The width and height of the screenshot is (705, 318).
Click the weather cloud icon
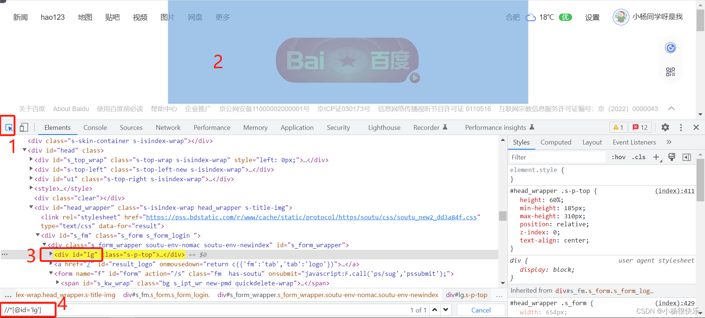(531, 17)
